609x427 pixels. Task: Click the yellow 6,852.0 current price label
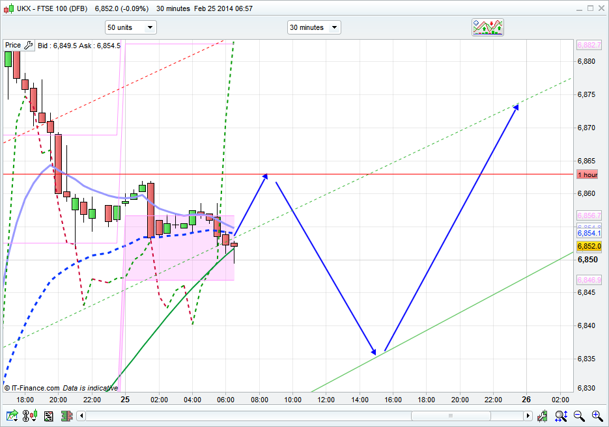[x=588, y=246]
